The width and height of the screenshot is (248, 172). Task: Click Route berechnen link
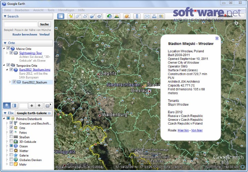25,34
